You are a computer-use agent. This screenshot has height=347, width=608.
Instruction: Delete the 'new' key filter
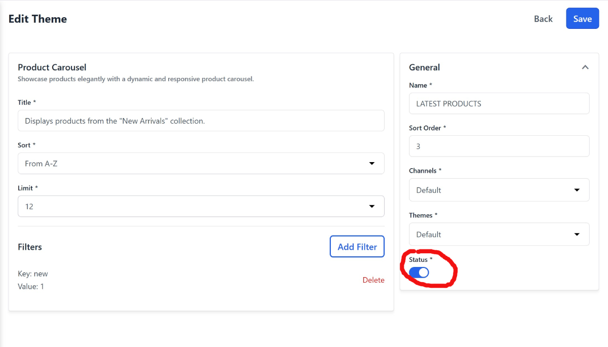373,280
